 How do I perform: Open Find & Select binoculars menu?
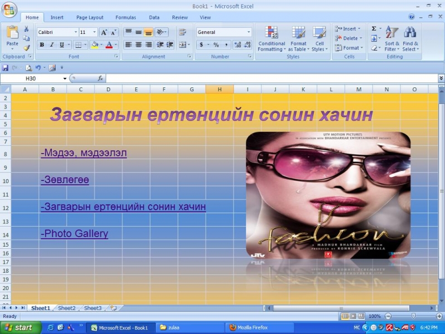411,39
